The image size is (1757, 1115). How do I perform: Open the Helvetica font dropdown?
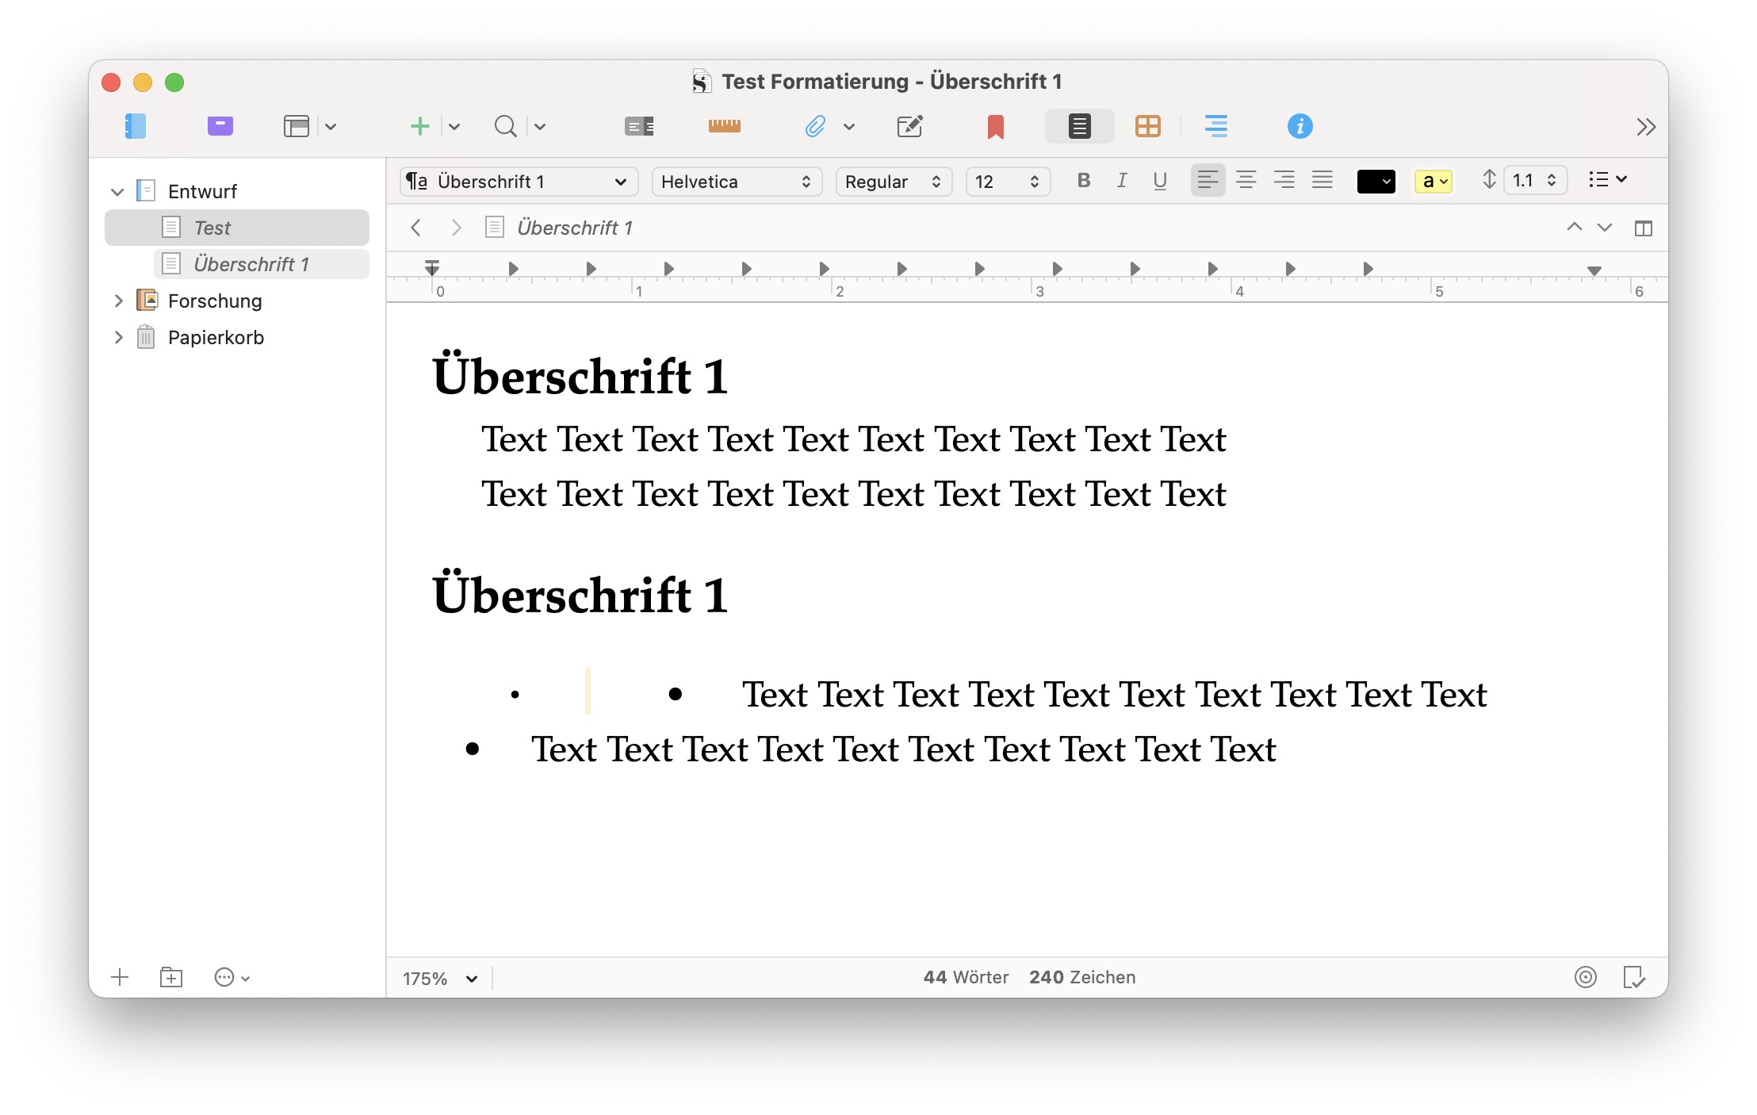(737, 182)
